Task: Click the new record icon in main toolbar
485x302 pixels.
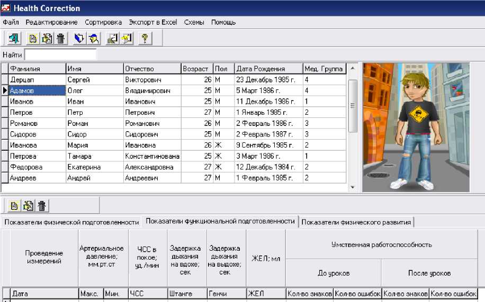Action: tap(33, 39)
